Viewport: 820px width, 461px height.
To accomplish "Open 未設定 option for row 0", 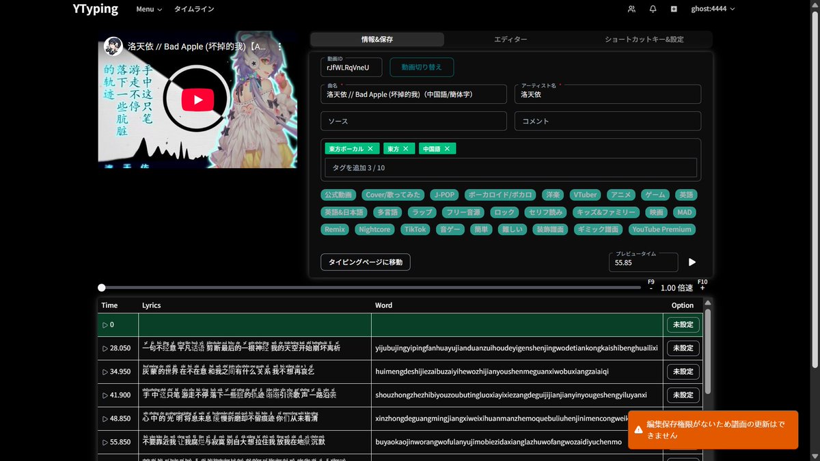I will (x=683, y=324).
